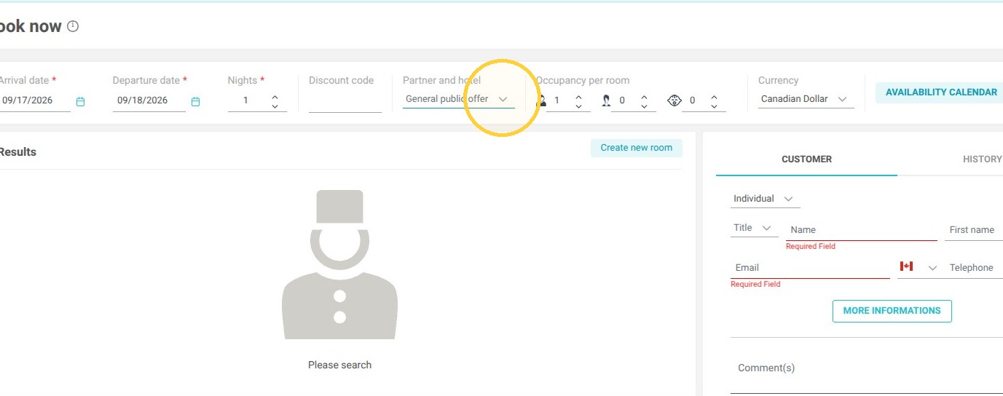Screen dimensions: 1003x396
Task: Click the "Occupancy per room" label
Action: tap(583, 80)
